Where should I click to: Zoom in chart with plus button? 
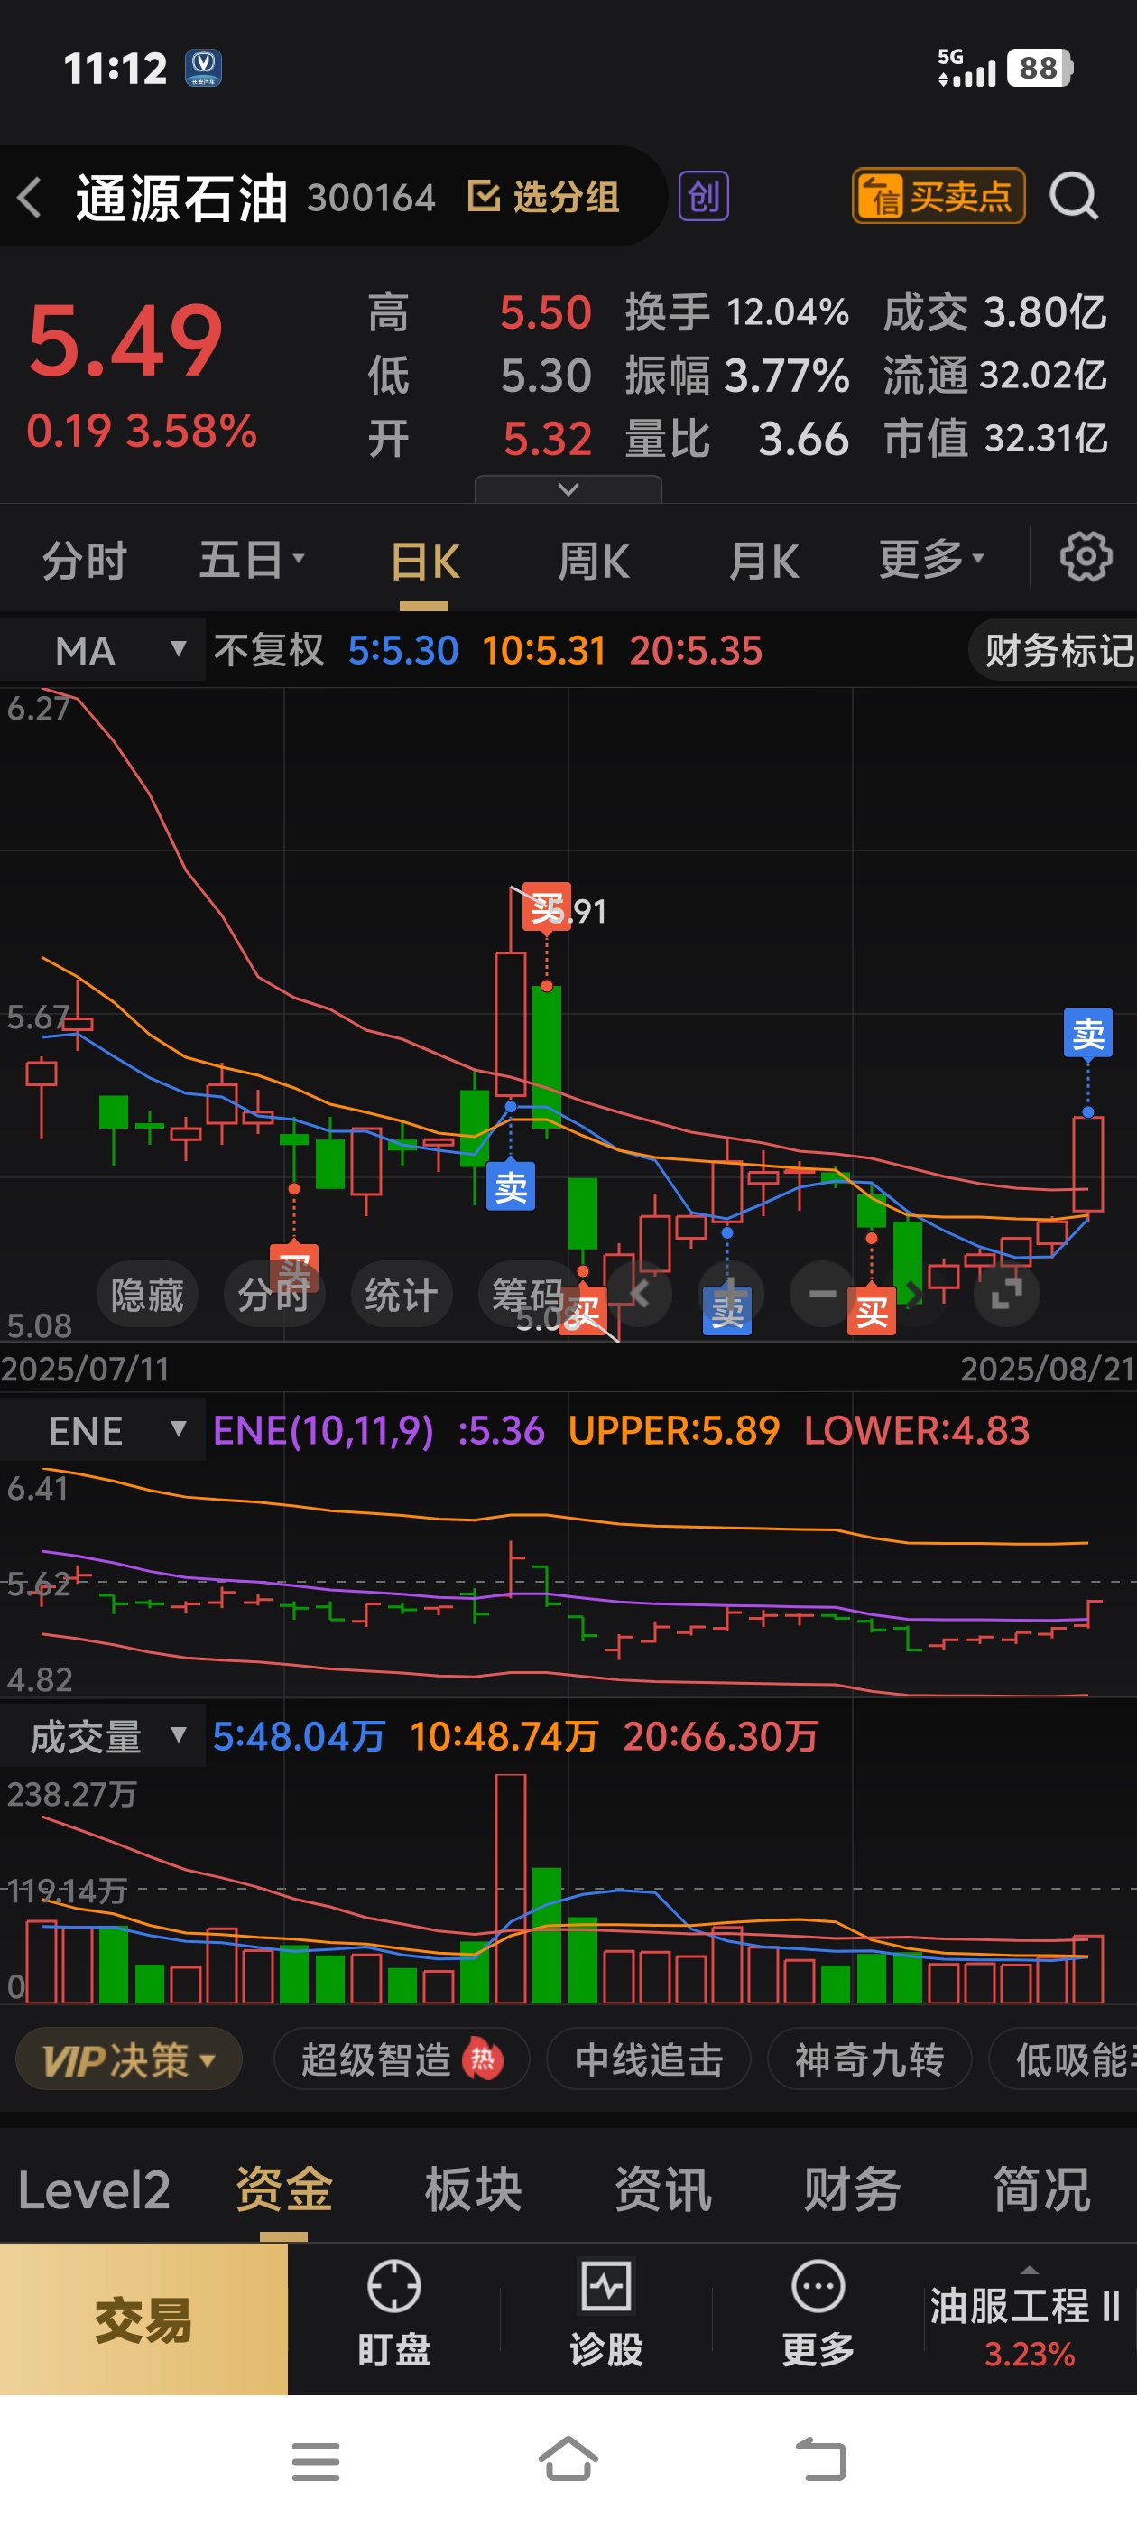click(729, 1294)
